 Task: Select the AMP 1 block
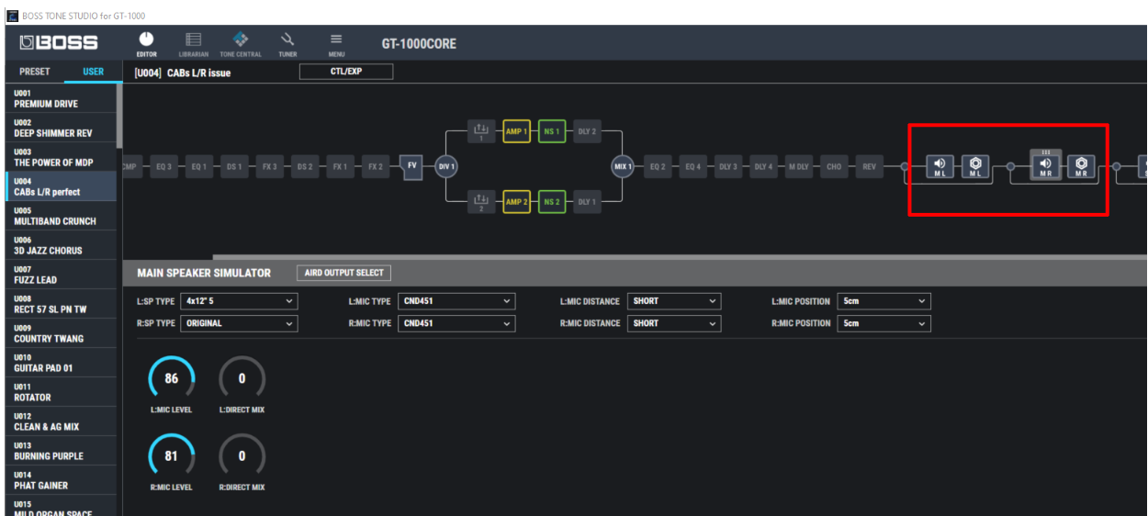(517, 131)
